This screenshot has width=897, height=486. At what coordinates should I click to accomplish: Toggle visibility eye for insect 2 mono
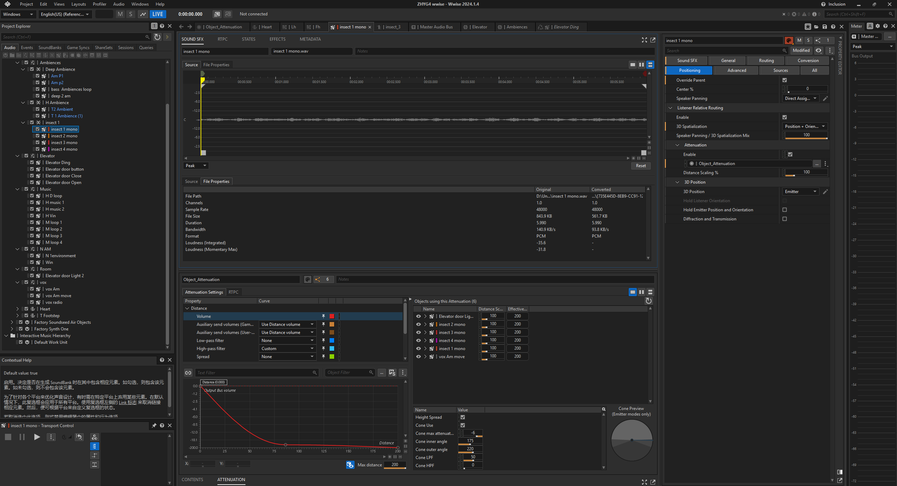coord(418,324)
